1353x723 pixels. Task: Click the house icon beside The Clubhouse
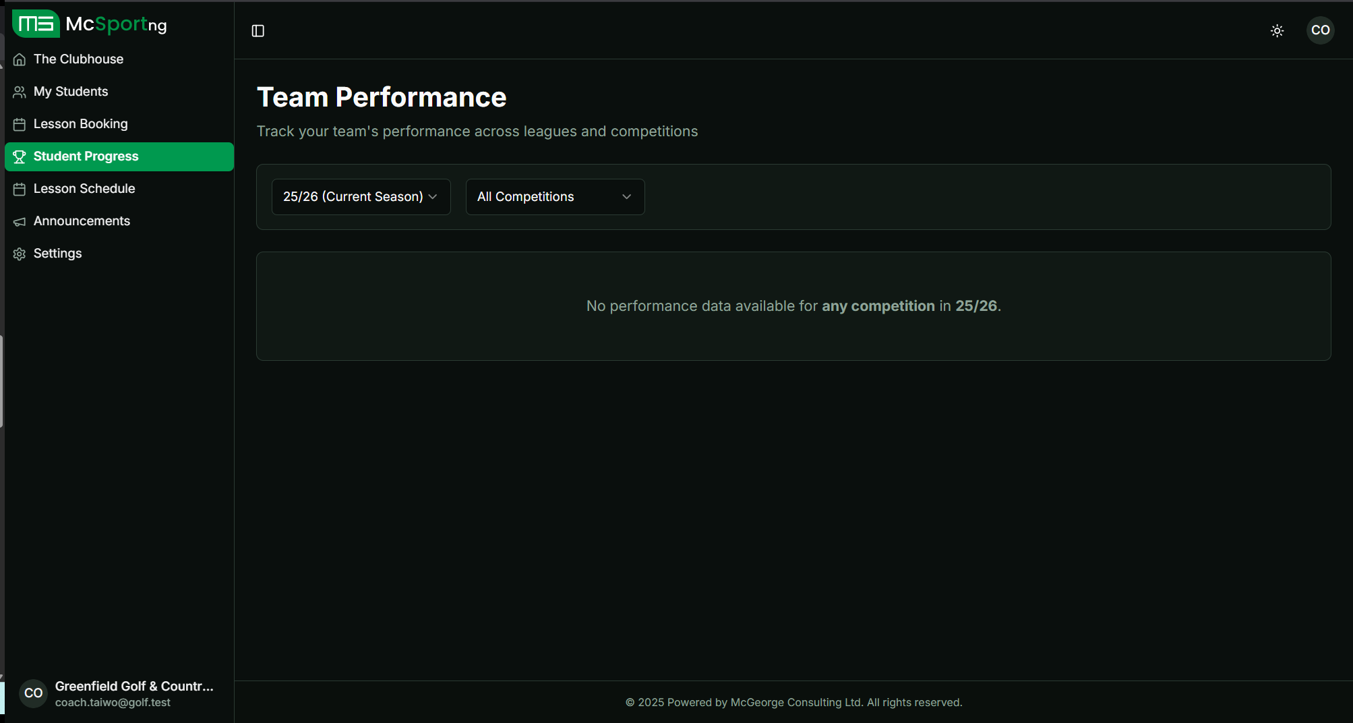pyautogui.click(x=20, y=59)
